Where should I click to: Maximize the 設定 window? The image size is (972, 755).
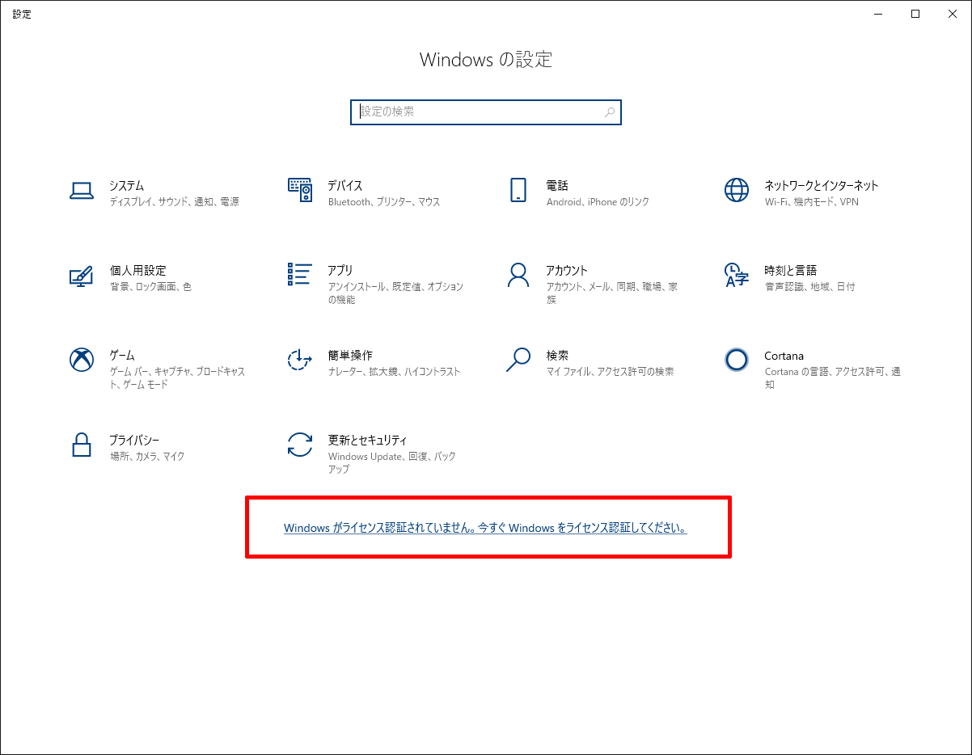pos(915,14)
